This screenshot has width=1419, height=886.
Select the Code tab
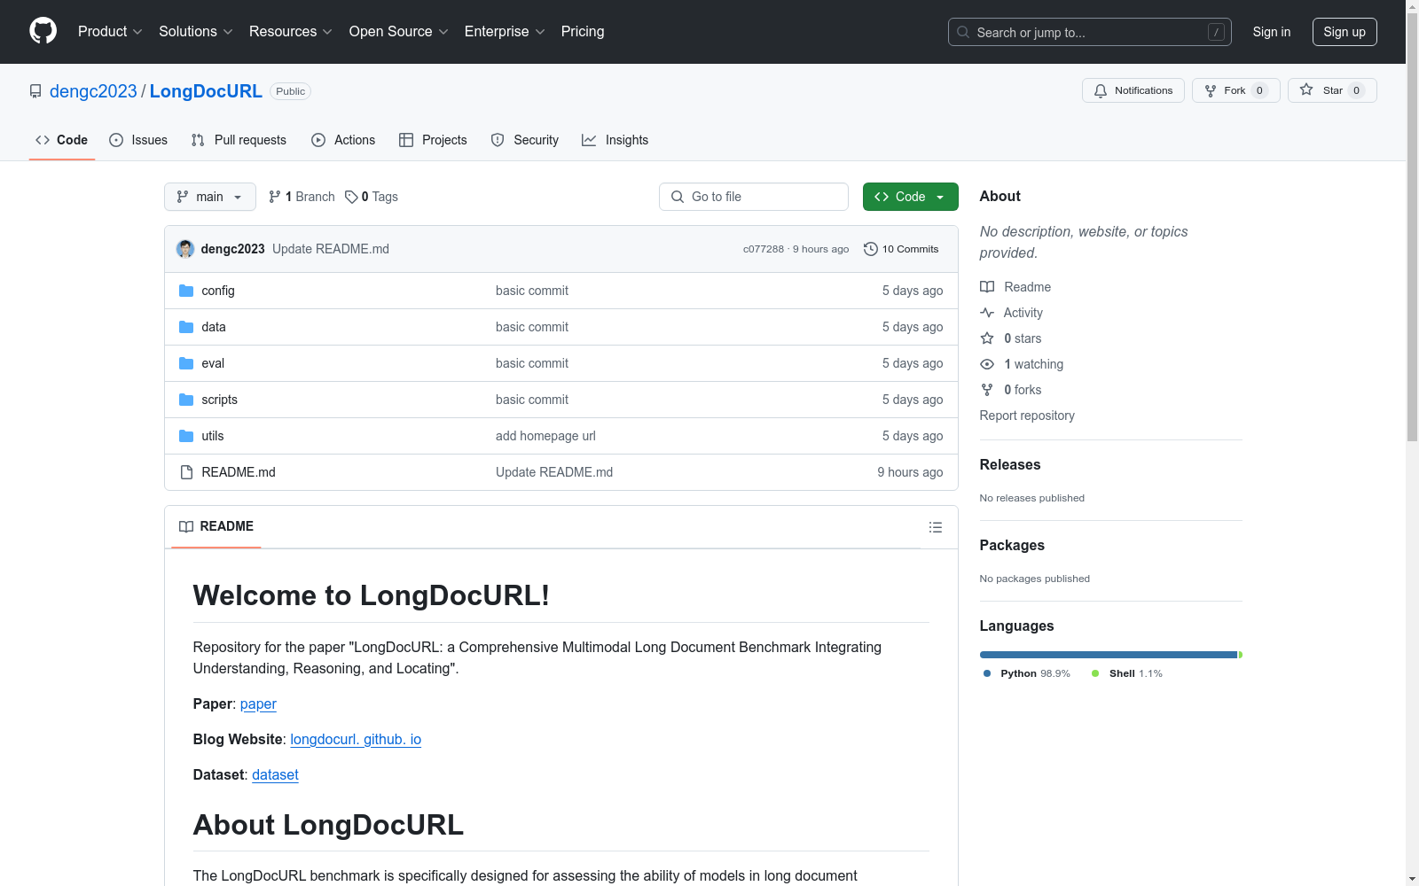pyautogui.click(x=62, y=140)
